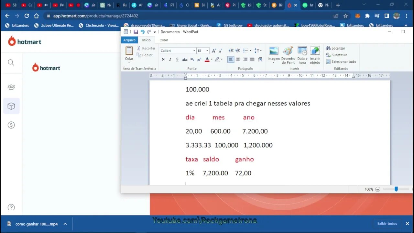Click Localizar in the Editando group
Image resolution: width=414 pixels, height=233 pixels.
coord(335,48)
